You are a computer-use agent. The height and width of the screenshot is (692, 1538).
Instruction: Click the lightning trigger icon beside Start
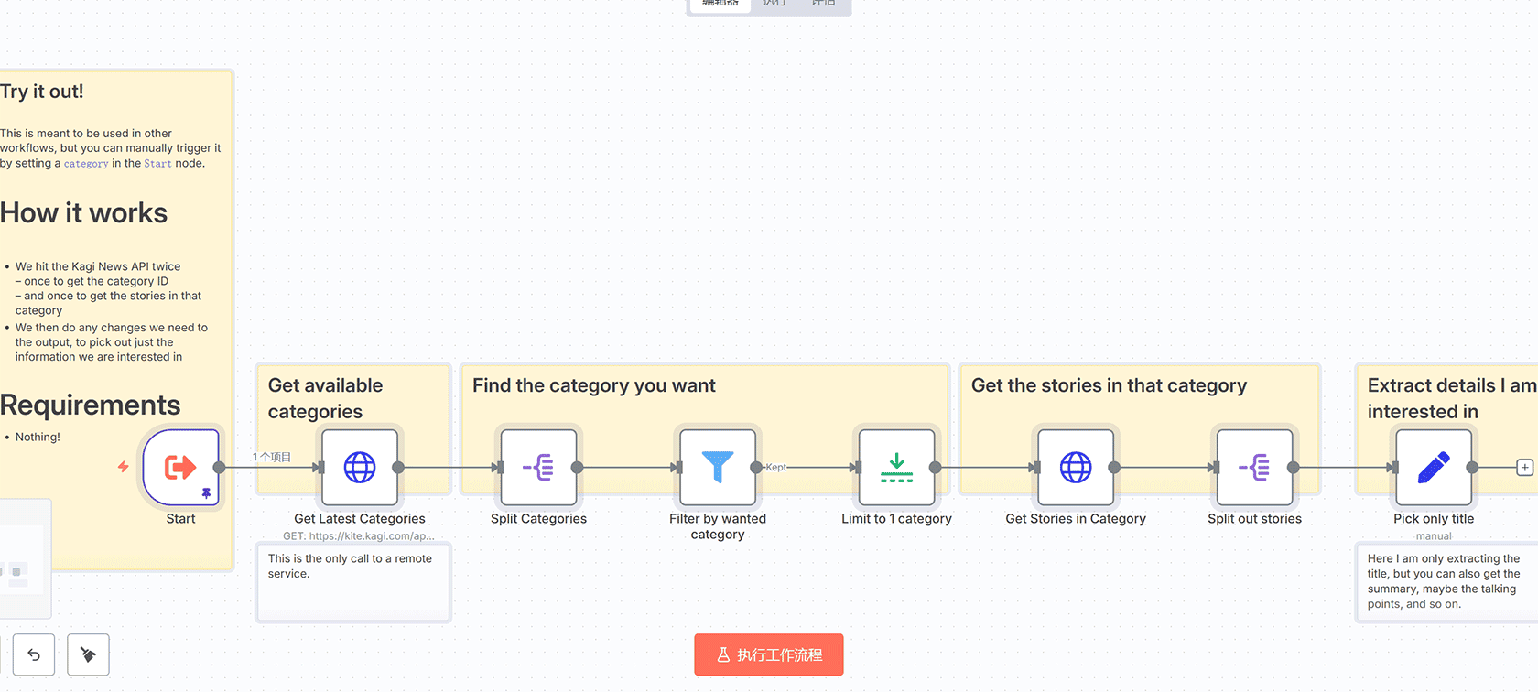click(123, 467)
